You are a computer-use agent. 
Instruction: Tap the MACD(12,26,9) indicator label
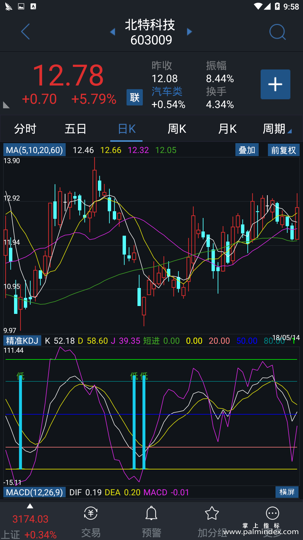coord(35,492)
